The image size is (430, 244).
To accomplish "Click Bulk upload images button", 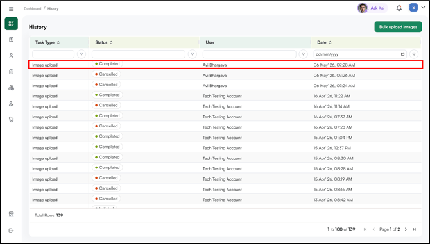I will click(x=398, y=27).
